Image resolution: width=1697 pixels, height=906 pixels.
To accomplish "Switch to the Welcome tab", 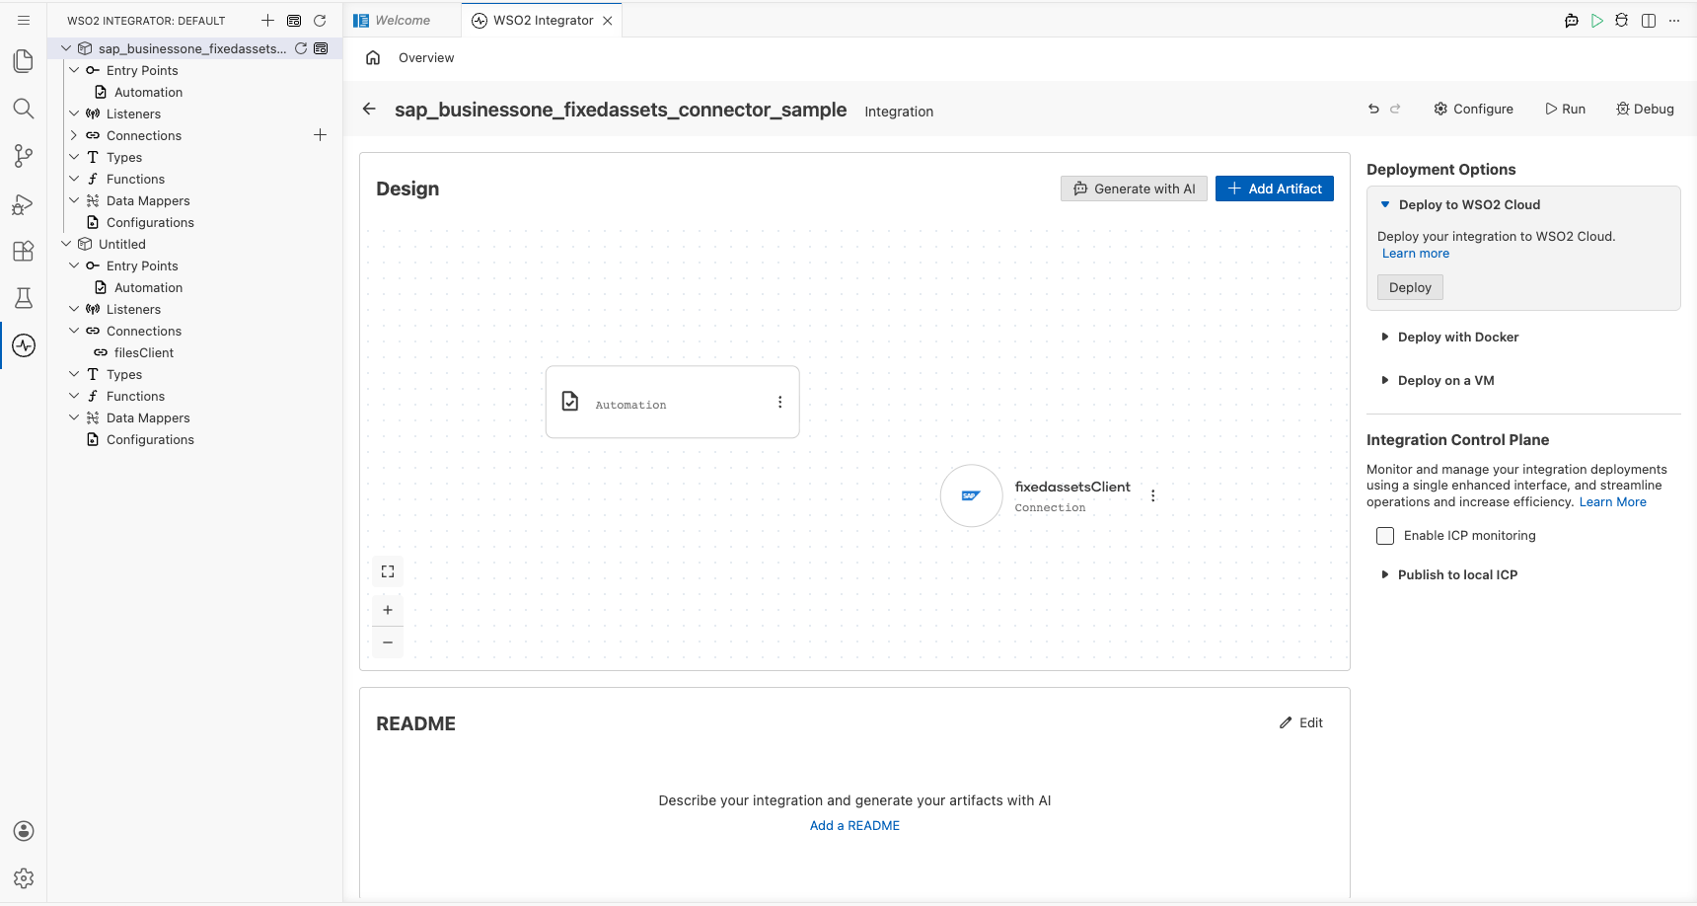I will [x=402, y=21].
